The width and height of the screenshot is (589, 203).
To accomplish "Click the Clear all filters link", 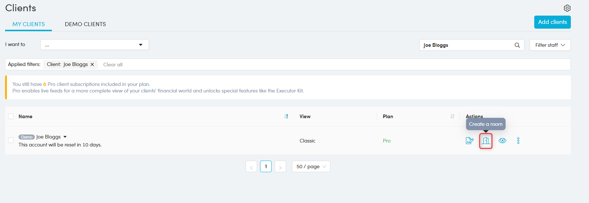I will coord(113,65).
